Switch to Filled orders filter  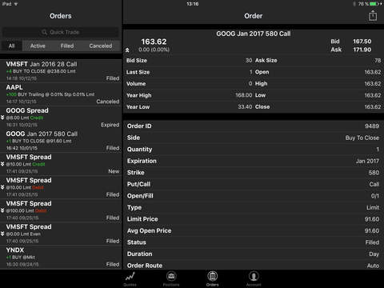coord(67,46)
